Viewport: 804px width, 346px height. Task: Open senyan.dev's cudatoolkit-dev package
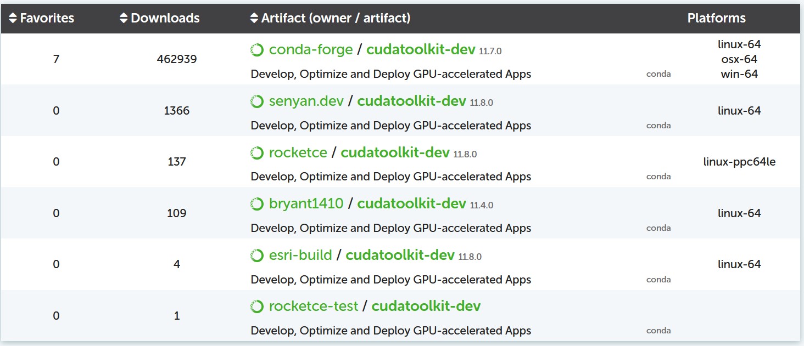pos(411,101)
